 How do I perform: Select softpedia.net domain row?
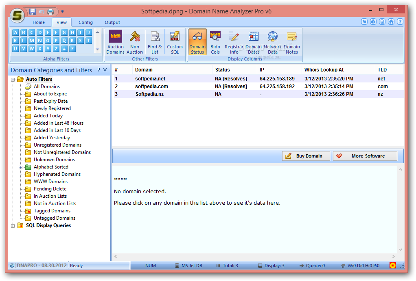(258, 79)
